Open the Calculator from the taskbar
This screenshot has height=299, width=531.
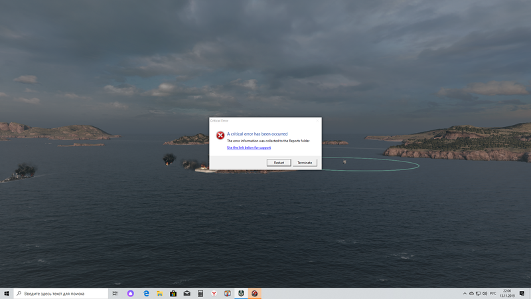pyautogui.click(x=200, y=294)
